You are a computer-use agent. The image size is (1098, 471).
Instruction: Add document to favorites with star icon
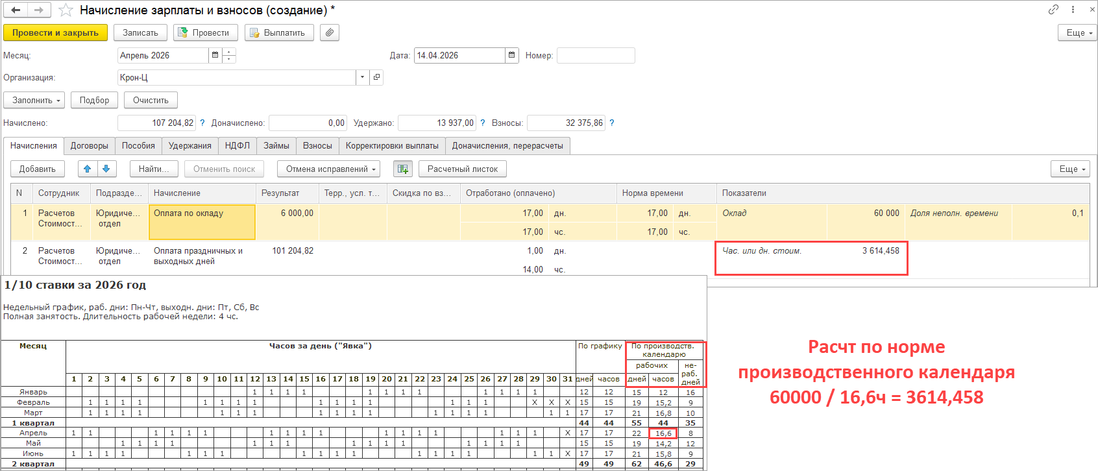pyautogui.click(x=66, y=10)
